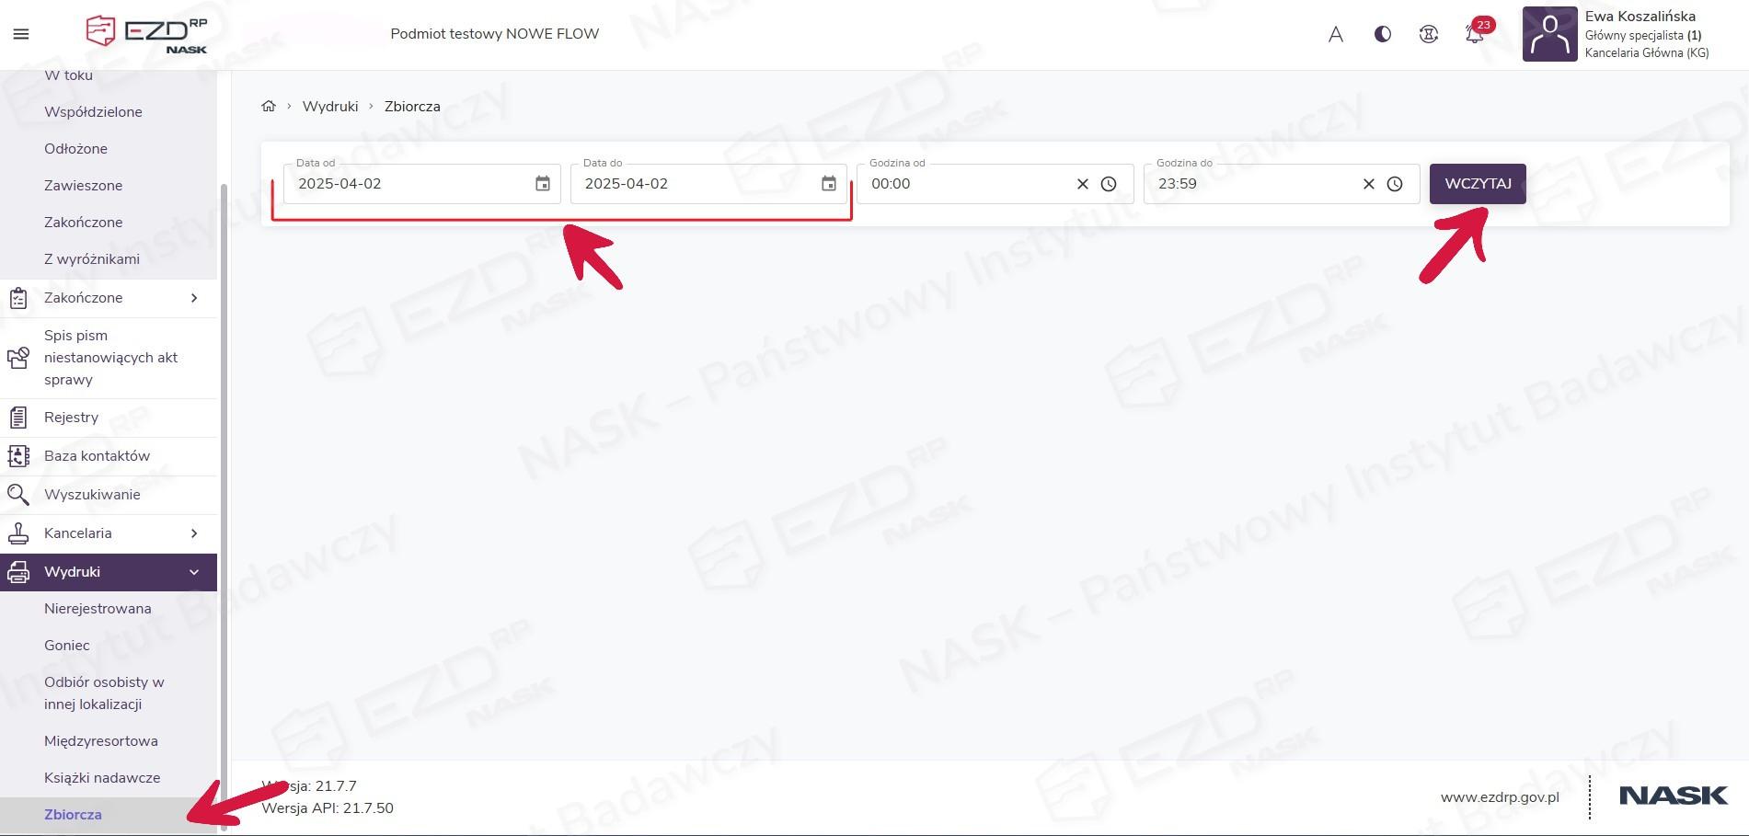
Task: Clear the Godzina do time value
Action: pos(1369,184)
